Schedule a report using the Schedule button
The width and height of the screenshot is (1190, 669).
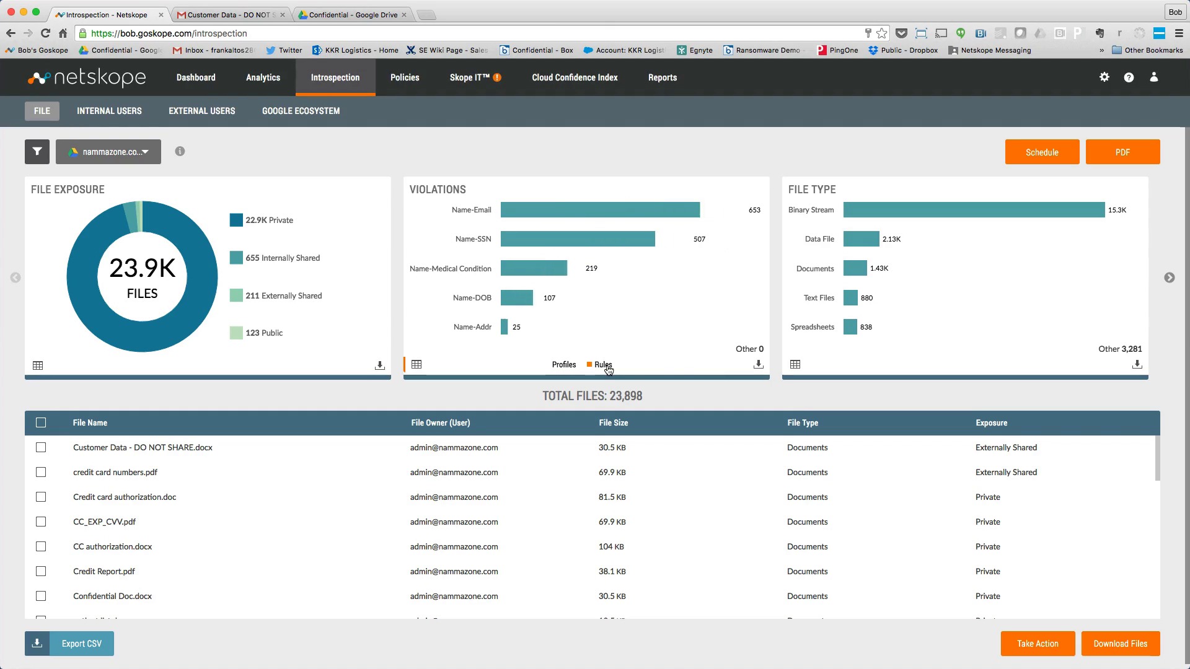pyautogui.click(x=1042, y=152)
